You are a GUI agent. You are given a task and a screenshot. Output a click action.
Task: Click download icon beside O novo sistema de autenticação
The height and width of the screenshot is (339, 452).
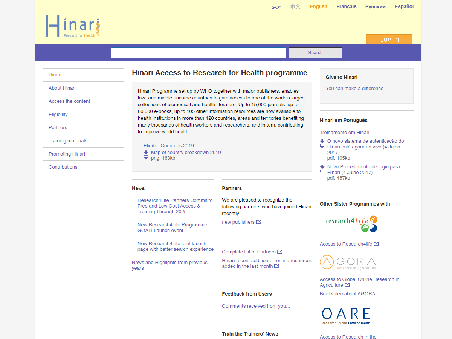(x=322, y=142)
